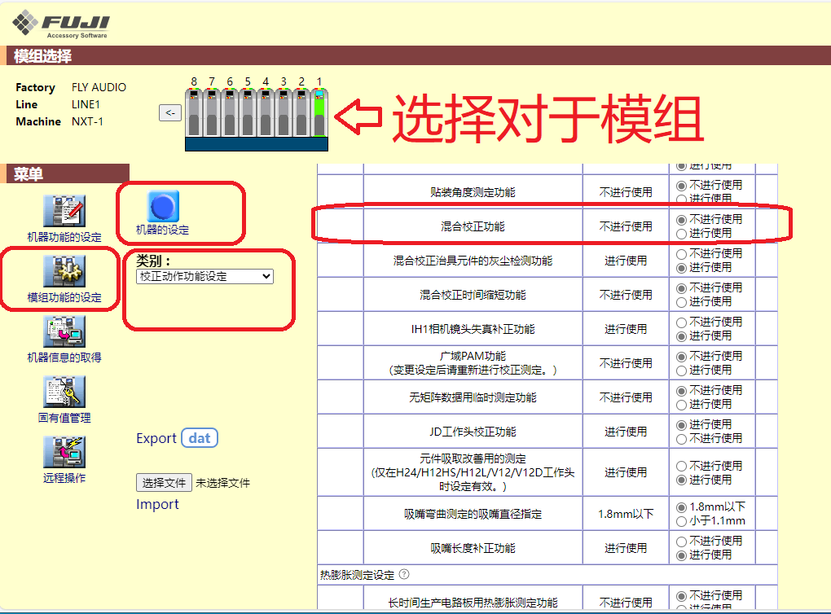Screen dimensions: 831x614
Task: Select 小于1.1mm nozzle diameter option
Action: pyautogui.click(x=682, y=521)
